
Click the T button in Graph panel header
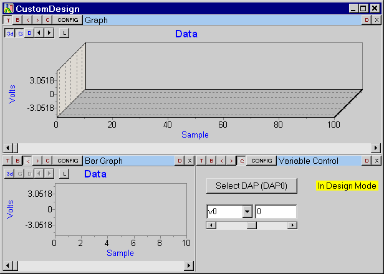(8, 20)
